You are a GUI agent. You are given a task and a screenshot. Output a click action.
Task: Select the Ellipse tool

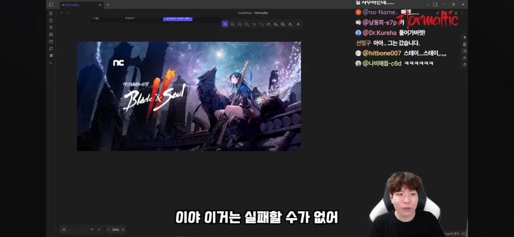coord(247,24)
